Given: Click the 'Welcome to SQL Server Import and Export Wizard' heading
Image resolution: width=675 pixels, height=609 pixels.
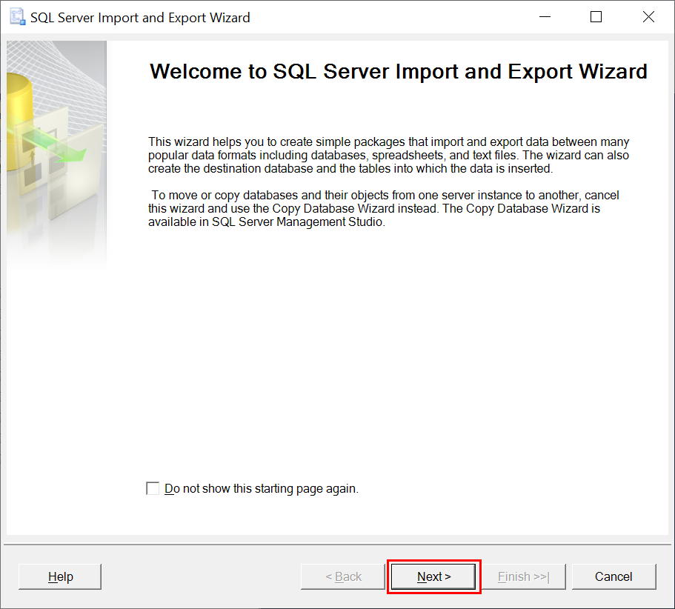Looking at the screenshot, I should coord(399,71).
